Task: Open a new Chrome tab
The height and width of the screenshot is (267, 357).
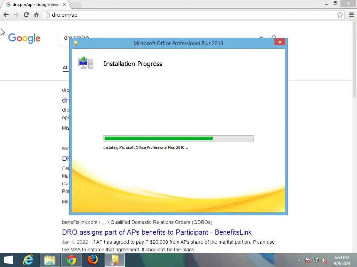Action: [x=75, y=5]
